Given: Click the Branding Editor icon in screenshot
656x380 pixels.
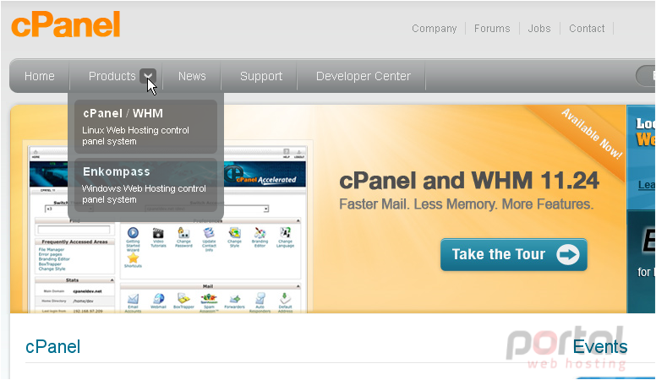Looking at the screenshot, I should click(x=260, y=232).
